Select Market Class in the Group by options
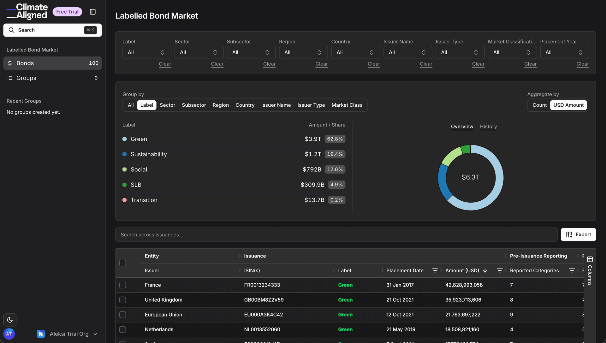 click(347, 105)
